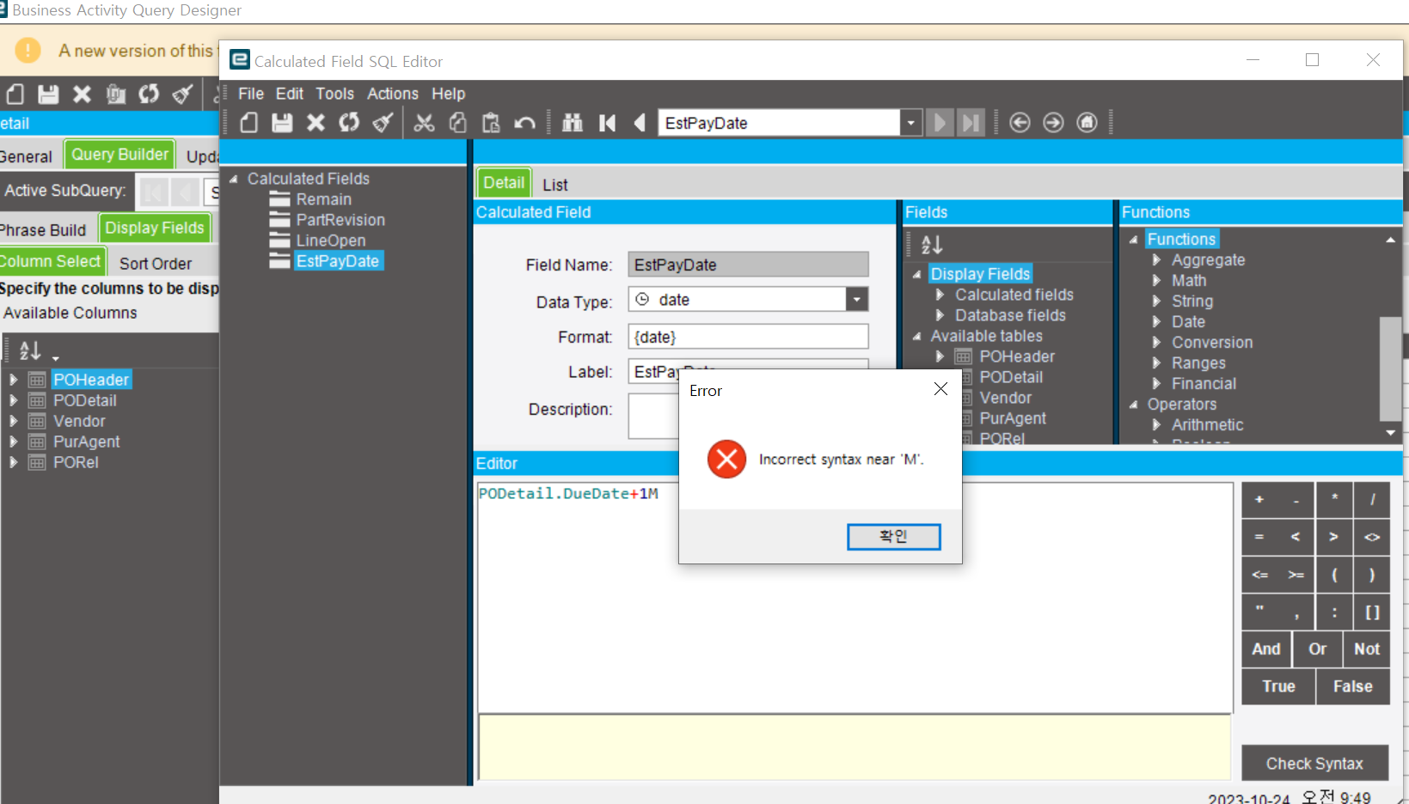Click the Copy icon in SQL Editor toolbar
This screenshot has width=1409, height=804.
[457, 123]
